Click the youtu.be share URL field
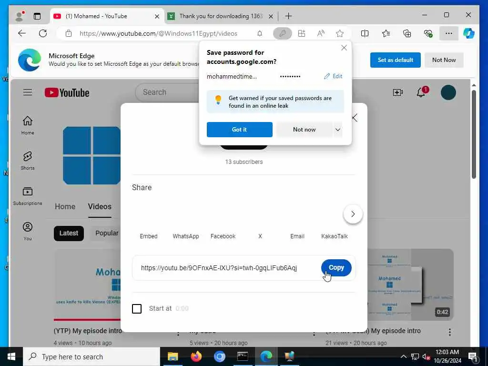This screenshot has height=366, width=488. pyautogui.click(x=219, y=268)
